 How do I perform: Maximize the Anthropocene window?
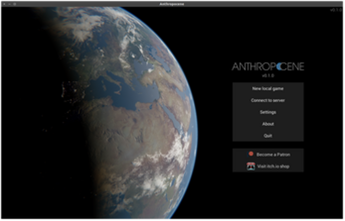[15, 4]
